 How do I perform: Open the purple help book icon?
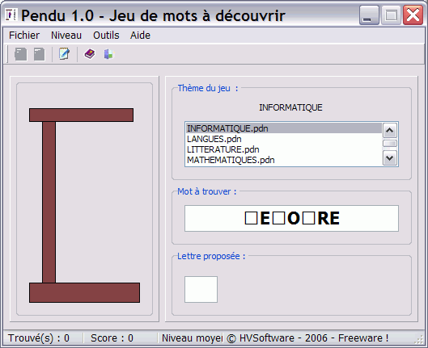(90, 54)
